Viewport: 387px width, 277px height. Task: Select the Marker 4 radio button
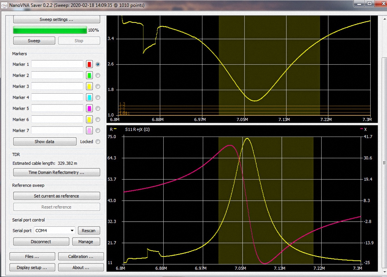tap(98, 97)
